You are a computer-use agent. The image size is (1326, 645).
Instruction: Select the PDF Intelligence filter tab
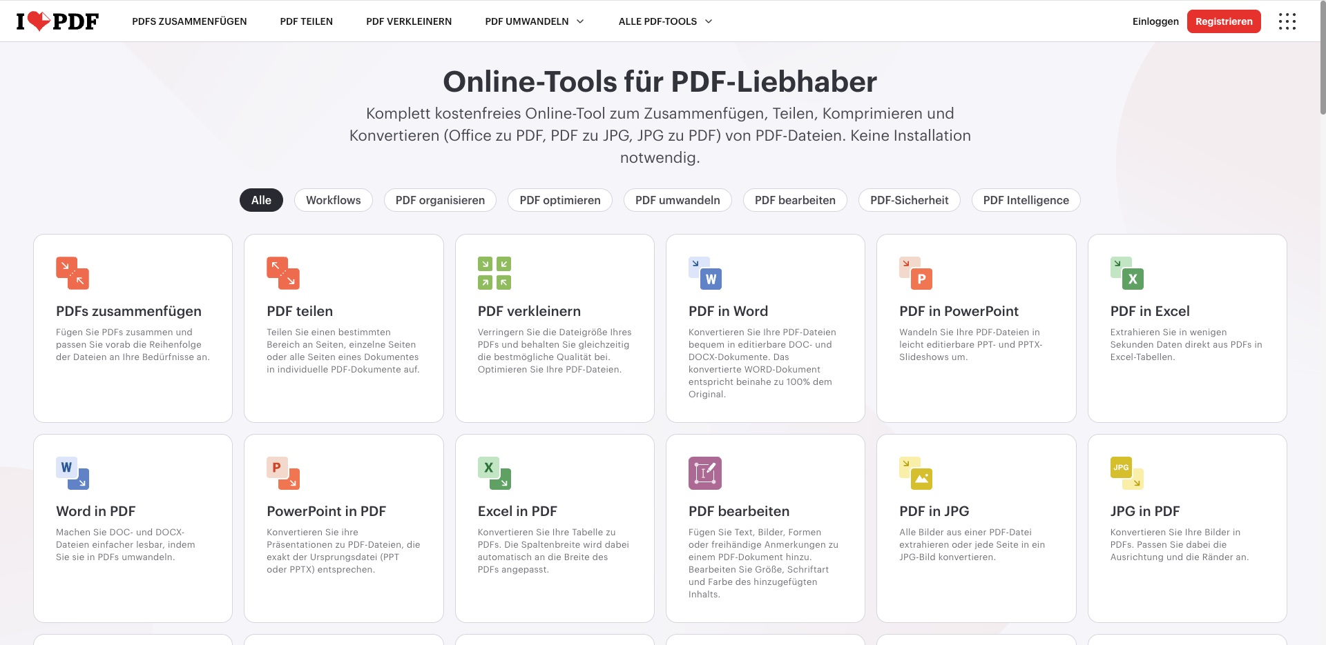point(1026,200)
